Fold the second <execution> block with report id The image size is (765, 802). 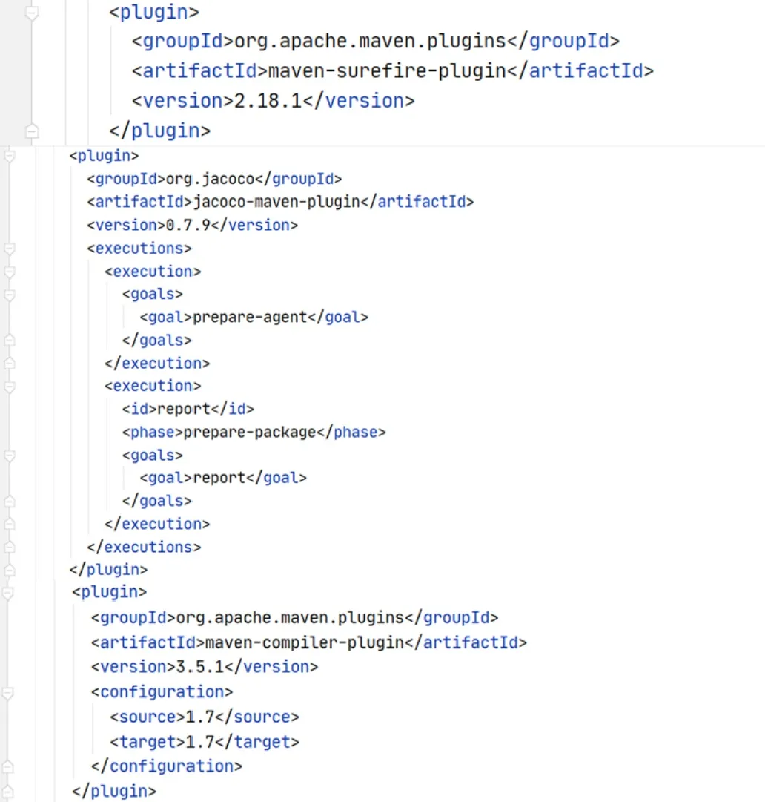9,387
